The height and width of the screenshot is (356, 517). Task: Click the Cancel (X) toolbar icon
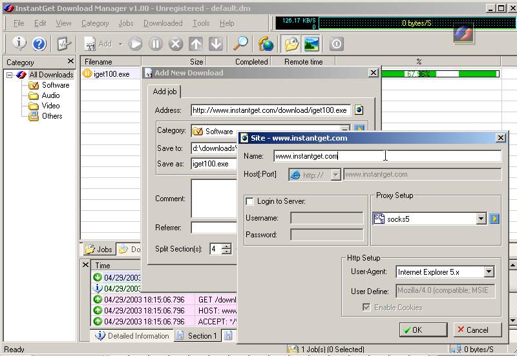[x=176, y=44]
